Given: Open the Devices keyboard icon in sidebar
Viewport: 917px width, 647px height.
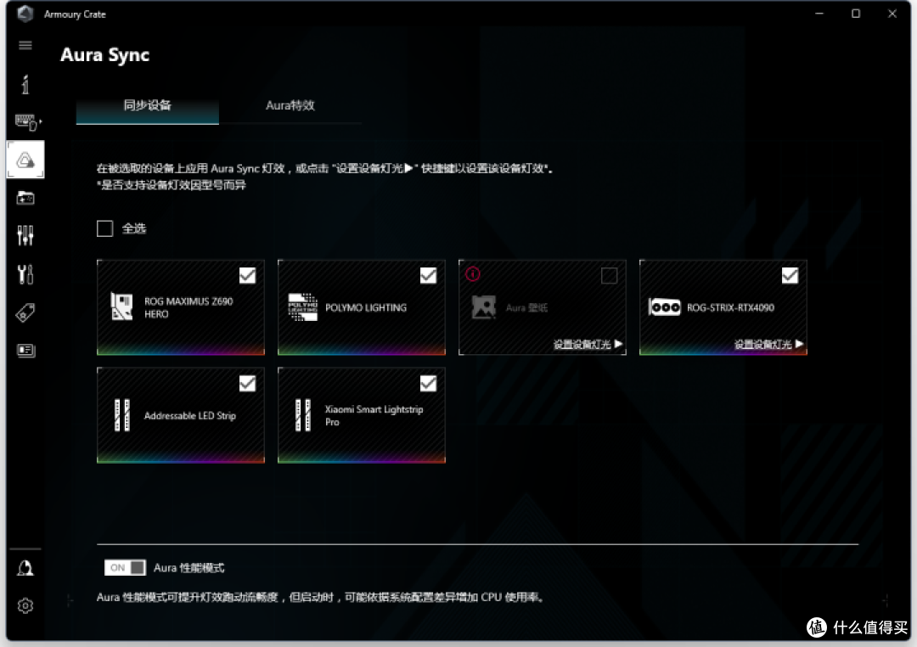Looking at the screenshot, I should [27, 122].
